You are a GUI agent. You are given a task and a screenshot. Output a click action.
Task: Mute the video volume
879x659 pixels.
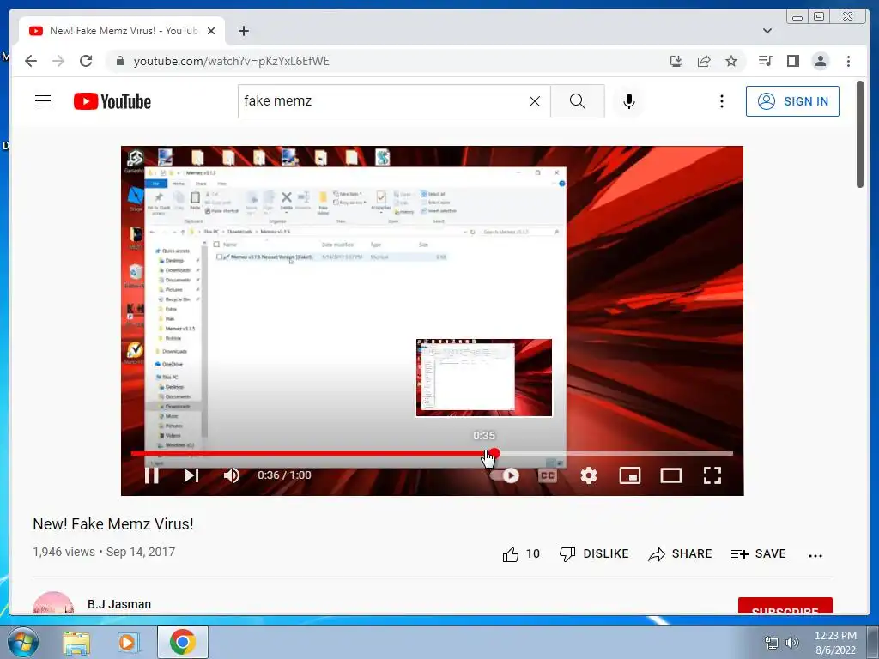pyautogui.click(x=232, y=475)
